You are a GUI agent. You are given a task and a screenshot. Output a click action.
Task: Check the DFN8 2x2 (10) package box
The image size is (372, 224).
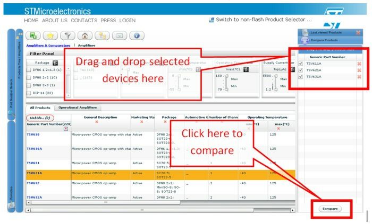[x=29, y=78]
